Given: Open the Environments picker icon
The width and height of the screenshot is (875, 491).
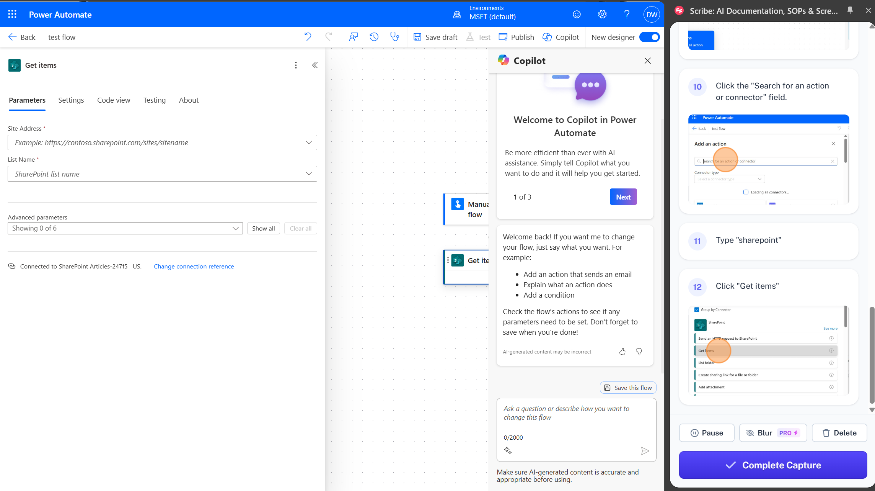Looking at the screenshot, I should tap(457, 15).
